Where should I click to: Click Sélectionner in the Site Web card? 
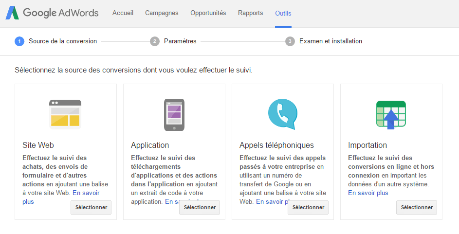(91, 207)
